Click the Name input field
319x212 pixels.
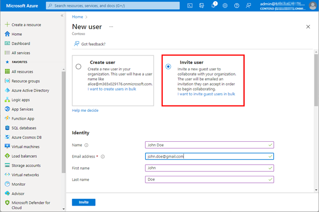click(x=209, y=145)
